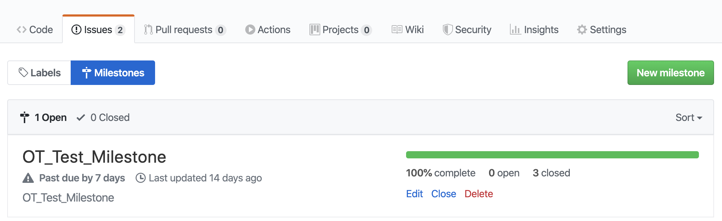Click the green milestone progress bar

click(552, 155)
